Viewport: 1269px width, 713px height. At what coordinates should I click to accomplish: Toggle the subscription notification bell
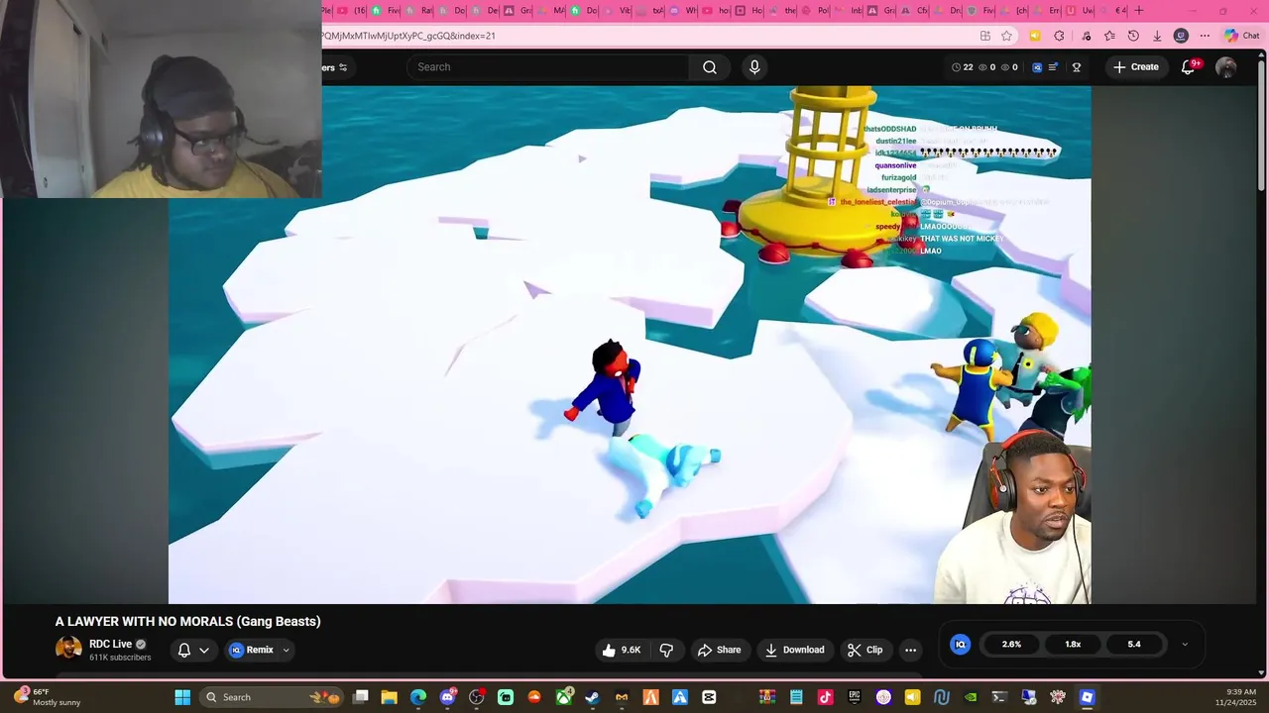point(184,650)
